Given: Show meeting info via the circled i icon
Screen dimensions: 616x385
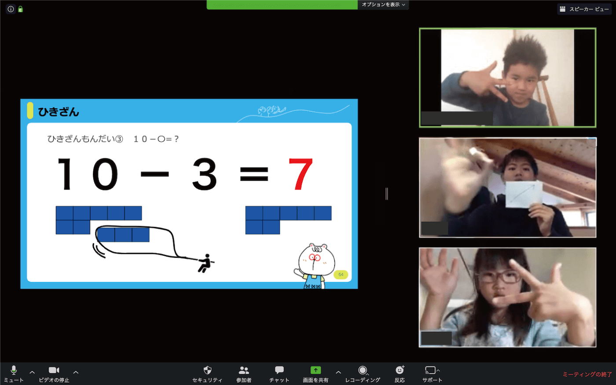Looking at the screenshot, I should [x=11, y=9].
